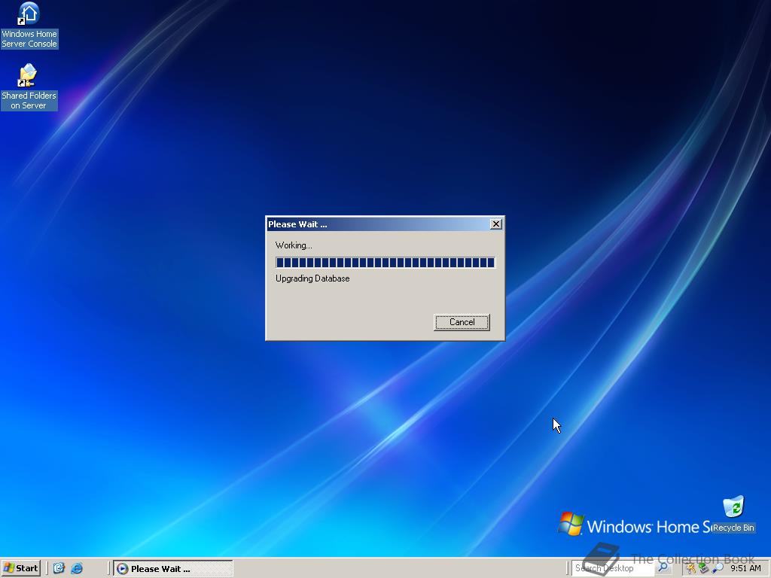The height and width of the screenshot is (578, 771).
Task: Open the Safely Remove Hardware tray icon
Action: (x=704, y=569)
